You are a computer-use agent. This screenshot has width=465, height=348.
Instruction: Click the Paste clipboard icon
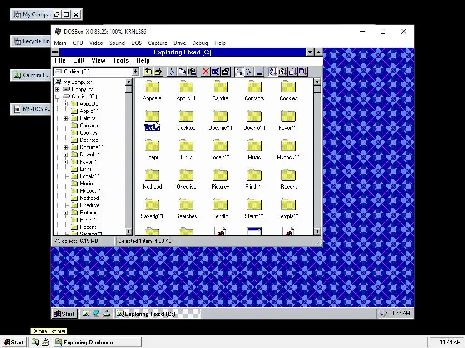pos(192,72)
